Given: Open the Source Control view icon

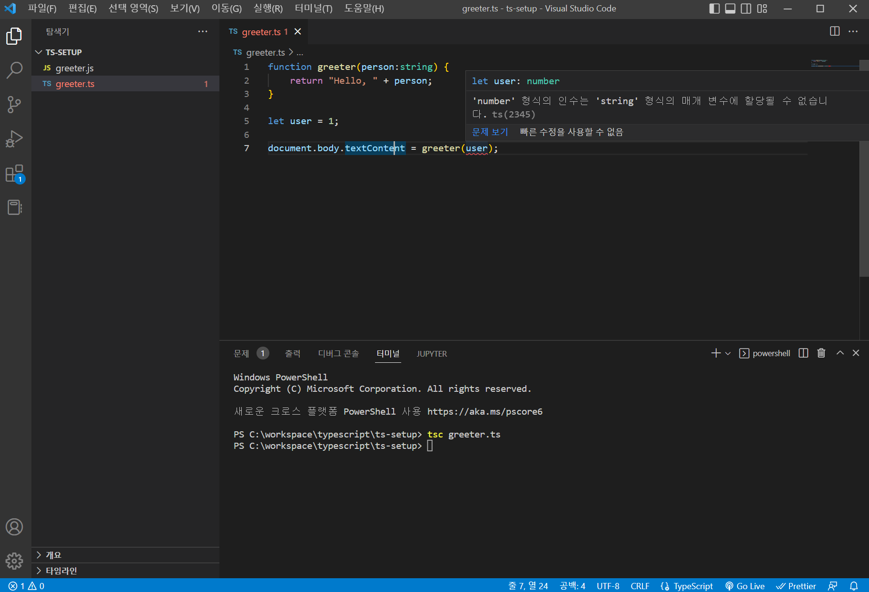Looking at the screenshot, I should (x=14, y=105).
